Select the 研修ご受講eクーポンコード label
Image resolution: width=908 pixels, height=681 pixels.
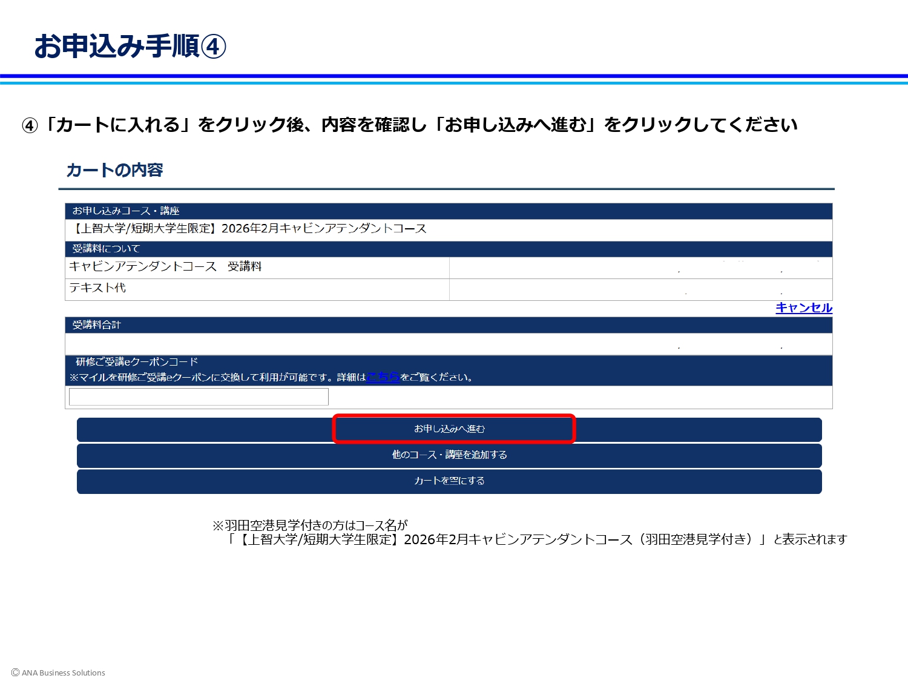tap(137, 362)
